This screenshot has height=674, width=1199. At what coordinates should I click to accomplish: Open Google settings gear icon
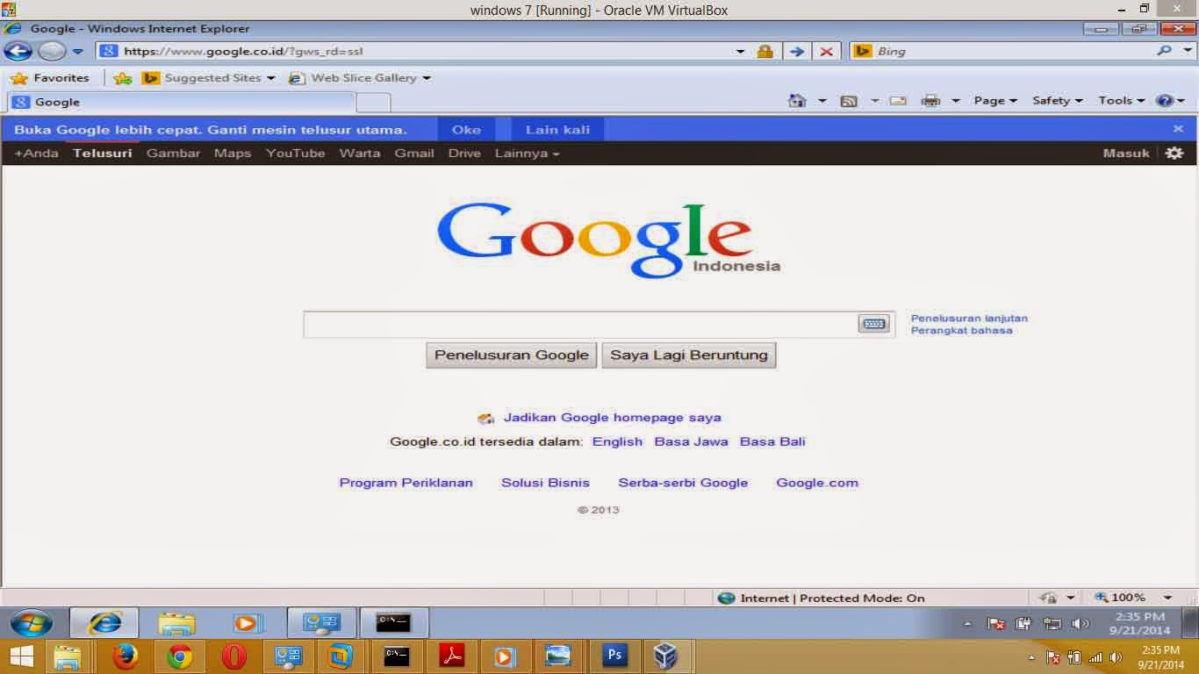point(1174,153)
